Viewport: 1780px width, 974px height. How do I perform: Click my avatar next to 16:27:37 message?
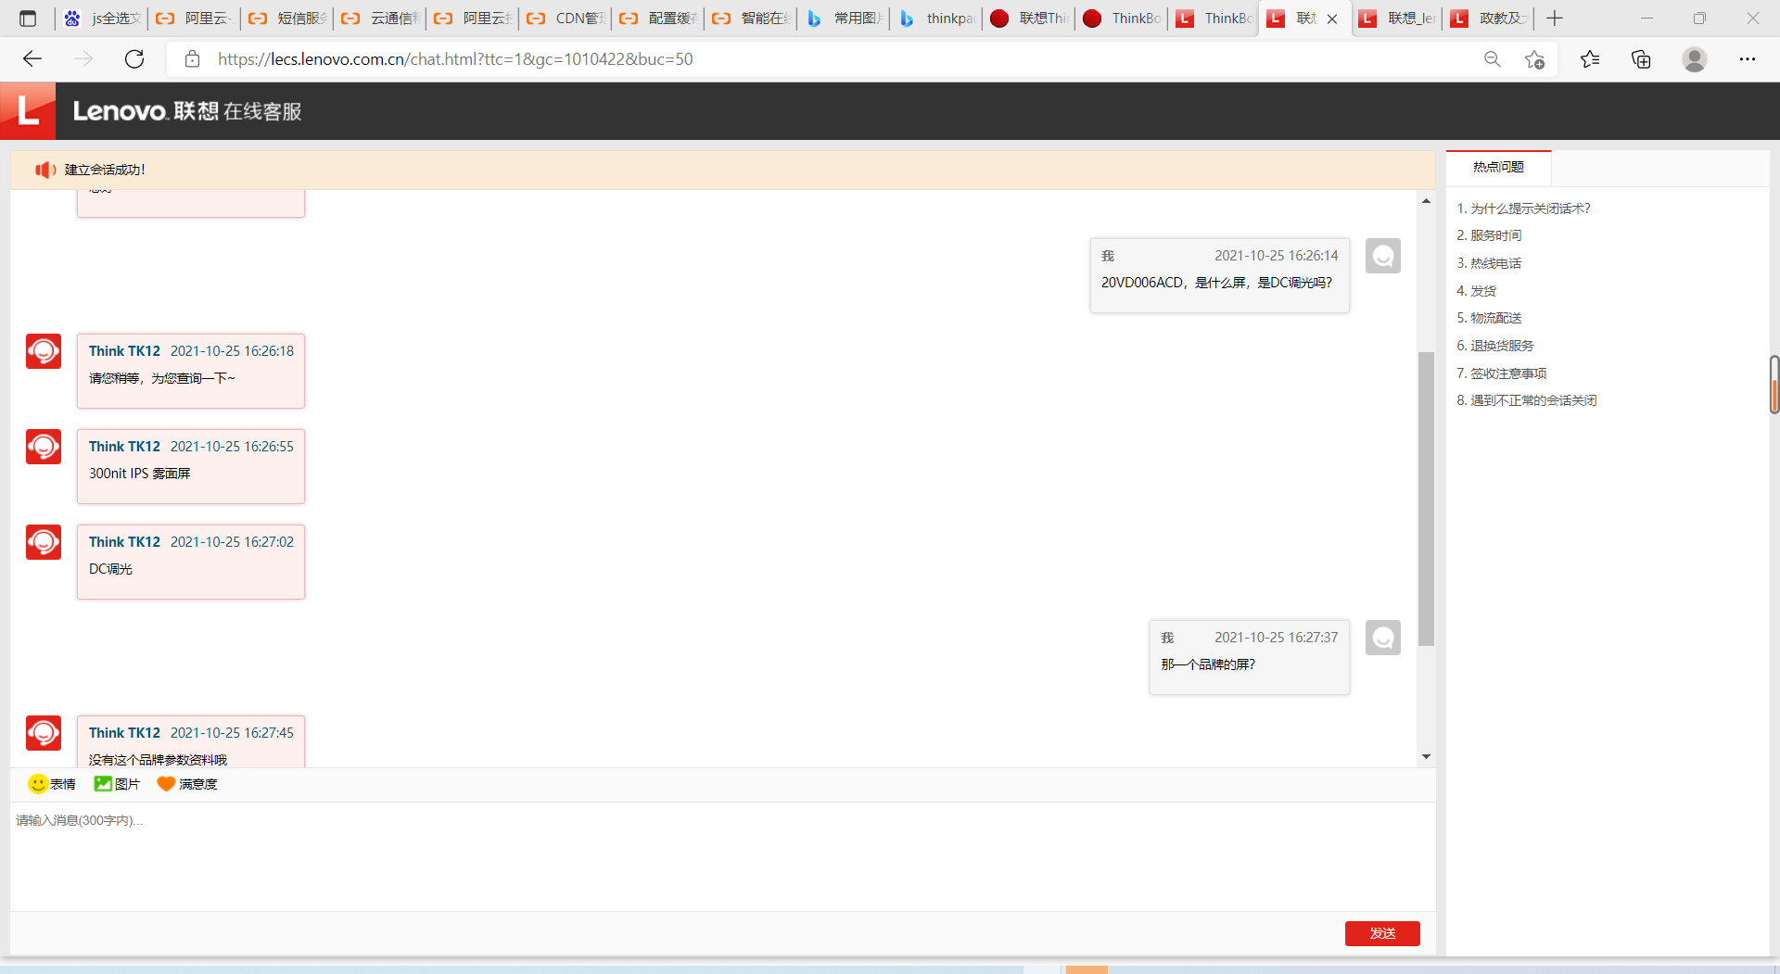tap(1383, 638)
